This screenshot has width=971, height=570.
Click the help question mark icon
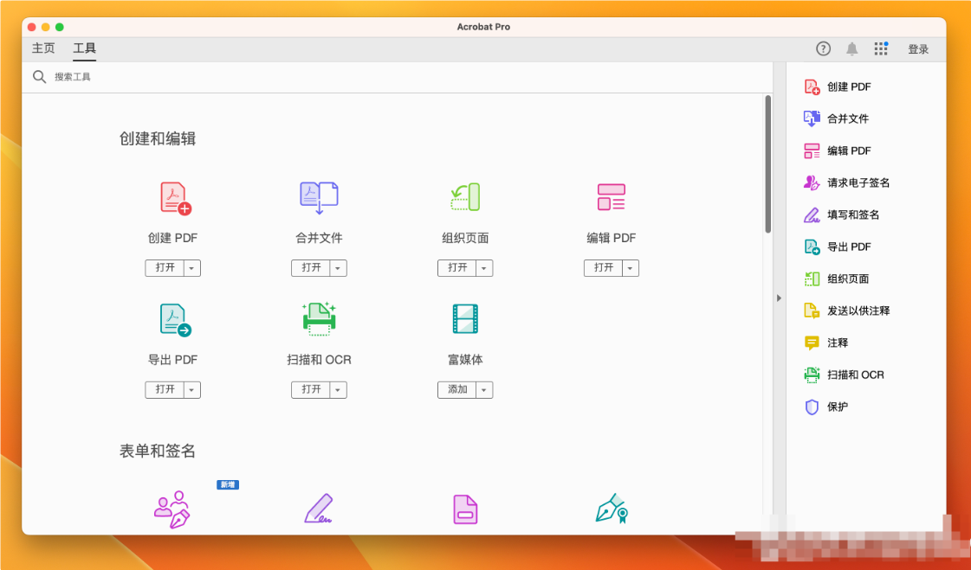pos(823,48)
